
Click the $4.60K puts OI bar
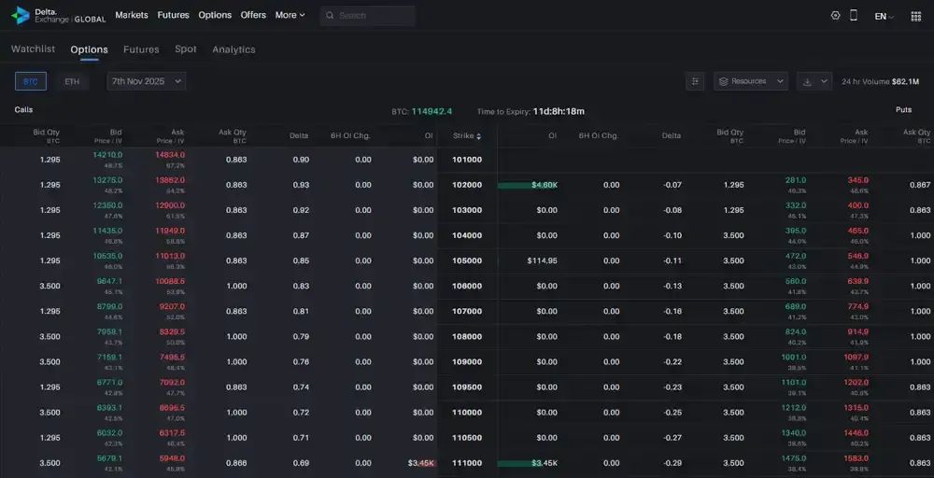pyautogui.click(x=528, y=185)
